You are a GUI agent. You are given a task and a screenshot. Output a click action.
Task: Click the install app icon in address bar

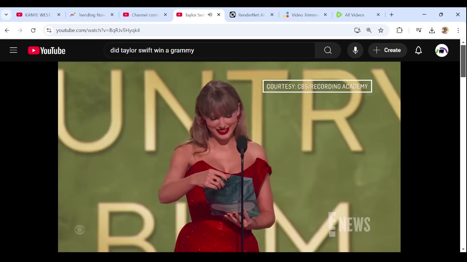358,30
